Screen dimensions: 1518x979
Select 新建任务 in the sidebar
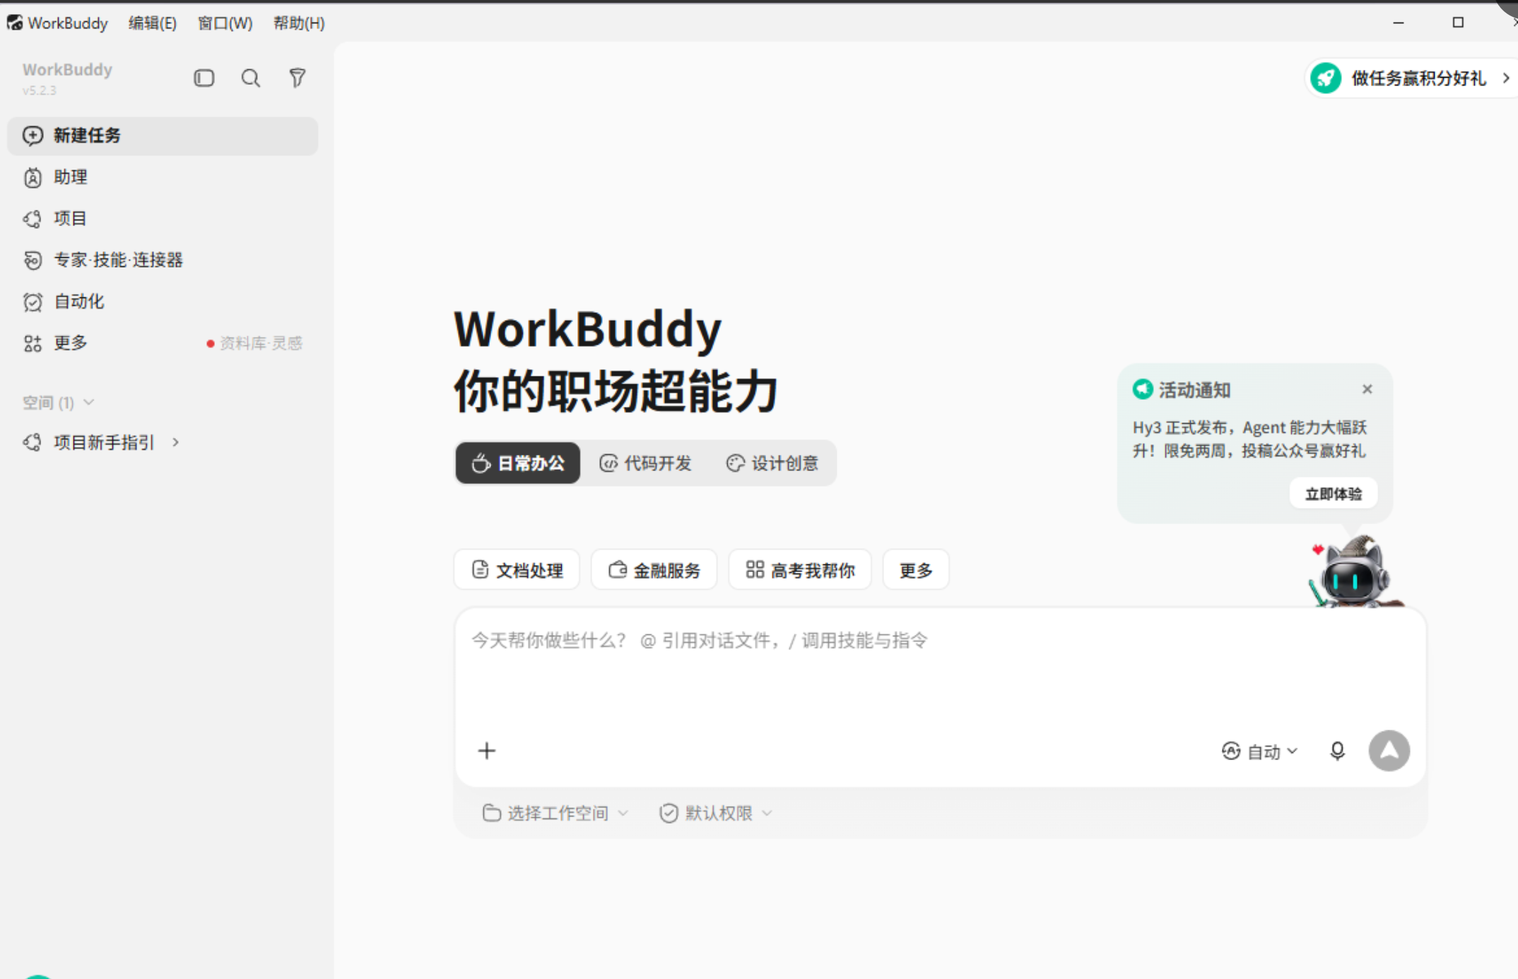click(x=163, y=136)
